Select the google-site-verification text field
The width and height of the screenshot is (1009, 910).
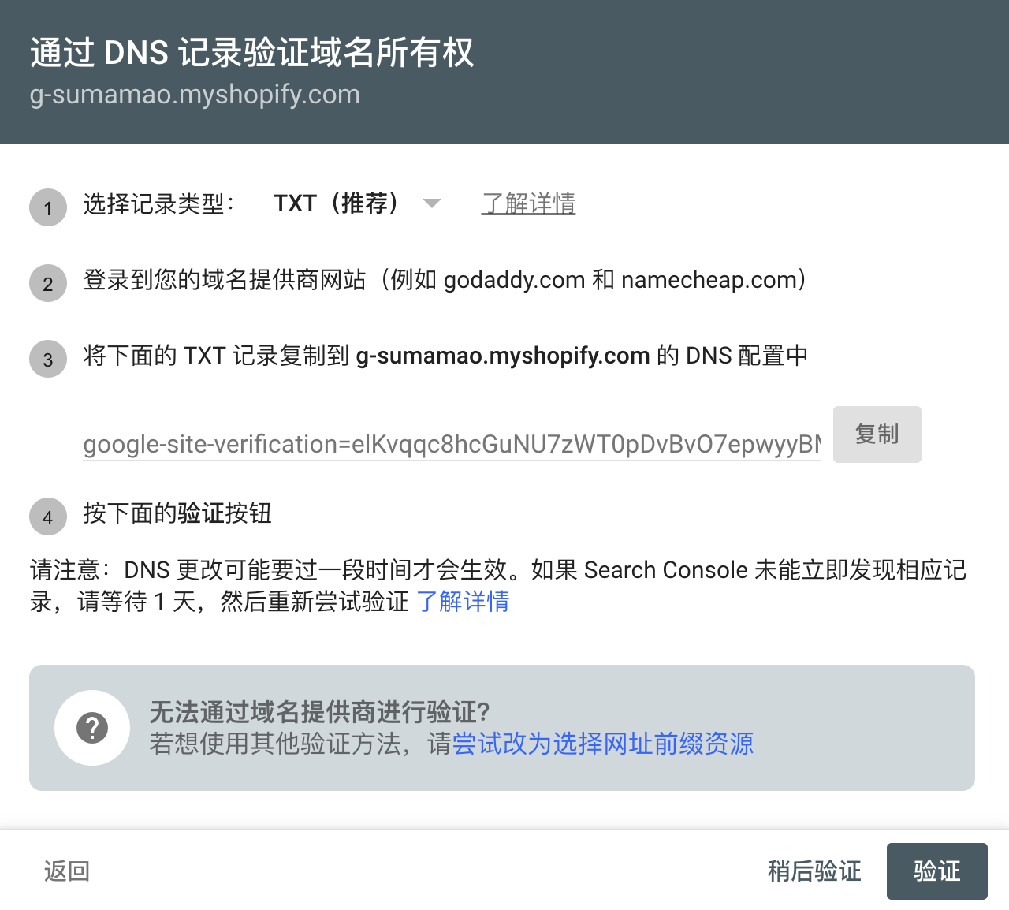pos(452,444)
